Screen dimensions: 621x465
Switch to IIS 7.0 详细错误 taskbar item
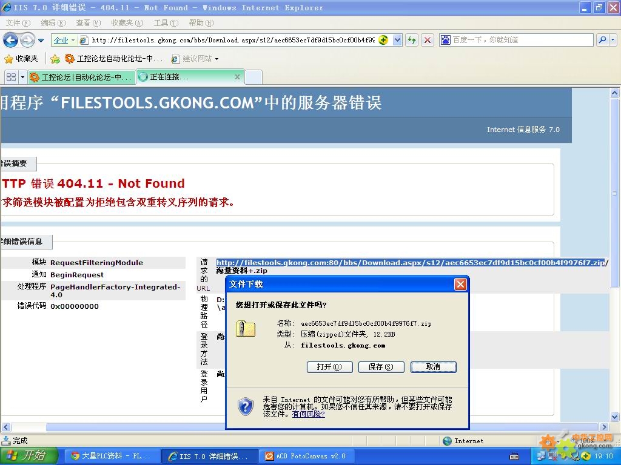210,457
